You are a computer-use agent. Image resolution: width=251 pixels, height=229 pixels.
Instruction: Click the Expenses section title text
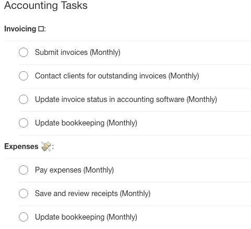tap(21, 146)
